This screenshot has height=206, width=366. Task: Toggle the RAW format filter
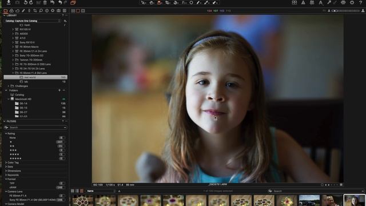tap(61, 188)
